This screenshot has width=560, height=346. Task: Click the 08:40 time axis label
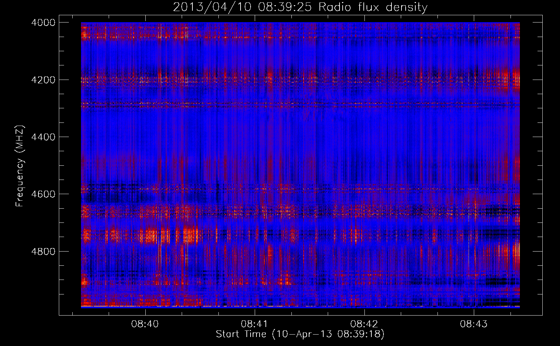pyautogui.click(x=145, y=324)
